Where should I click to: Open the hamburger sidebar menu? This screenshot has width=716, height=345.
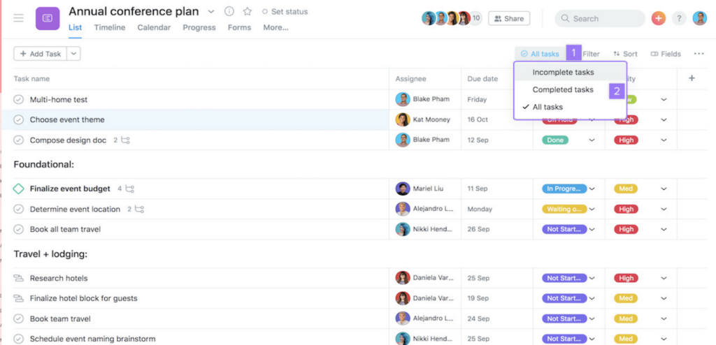coord(19,18)
